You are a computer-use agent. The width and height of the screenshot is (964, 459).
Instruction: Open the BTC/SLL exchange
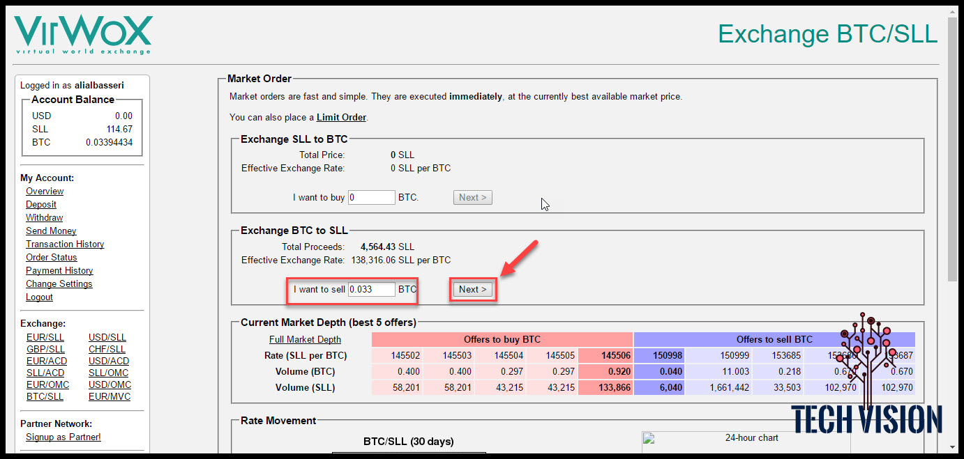pos(45,396)
